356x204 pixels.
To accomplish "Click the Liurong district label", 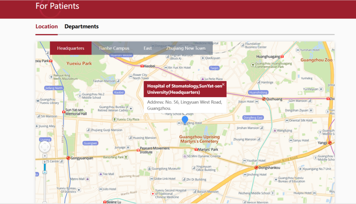I will (45, 139).
